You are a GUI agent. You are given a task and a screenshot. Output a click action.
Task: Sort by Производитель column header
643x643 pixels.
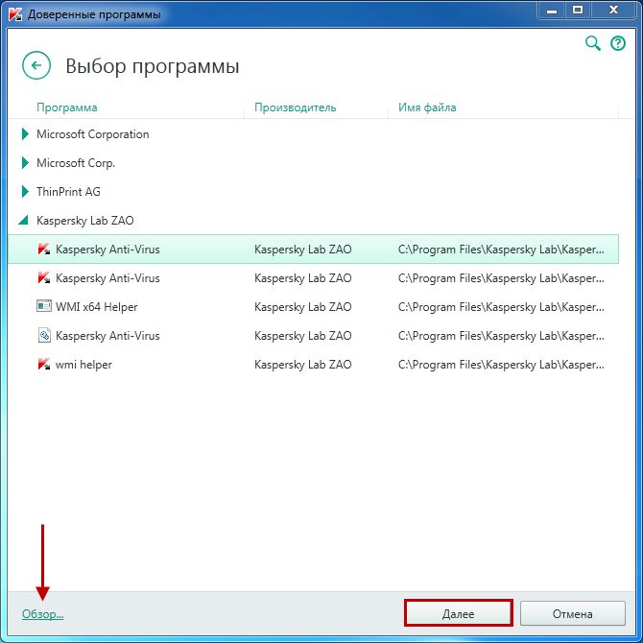click(x=296, y=107)
